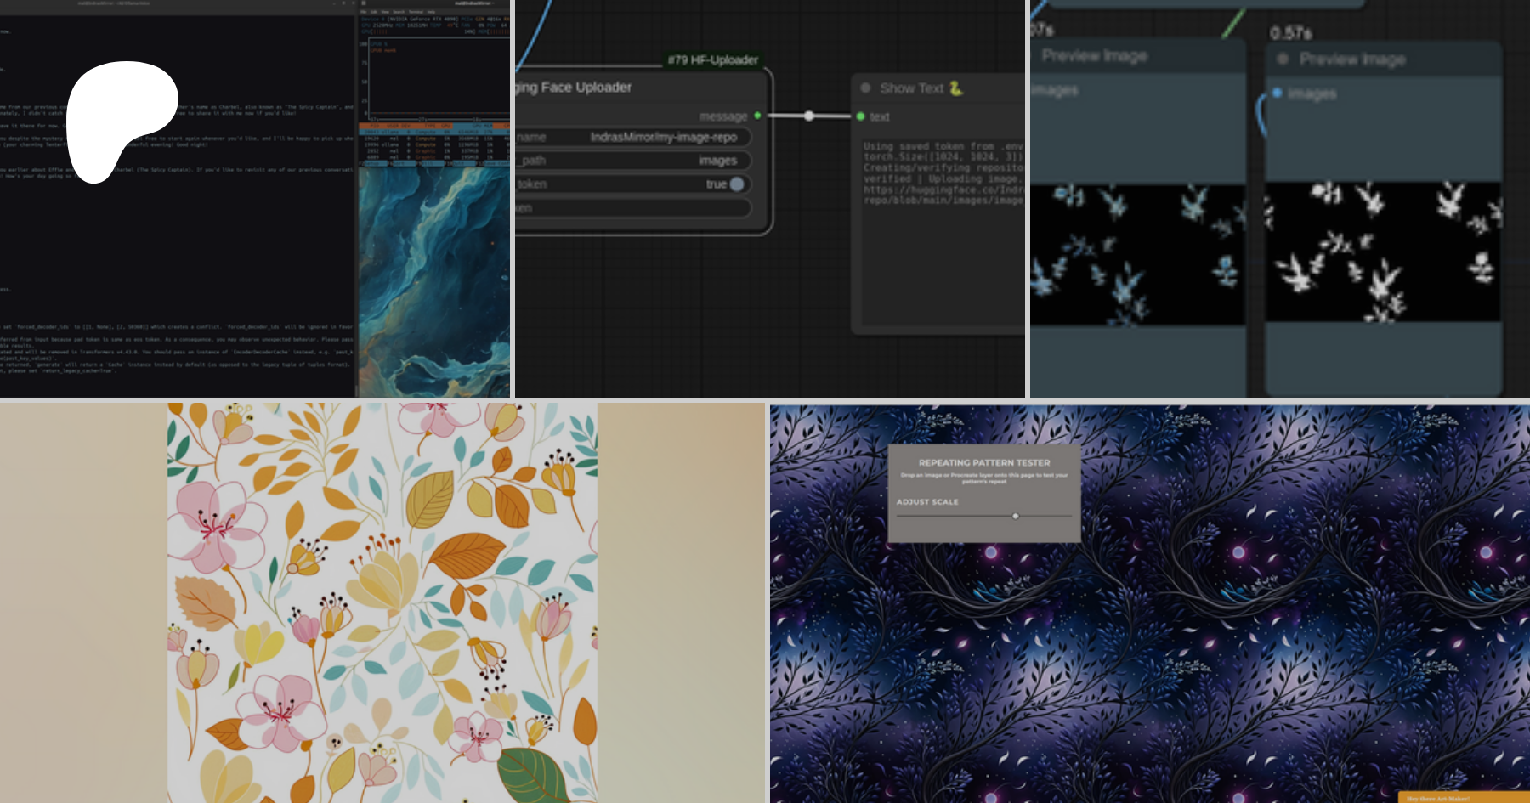Image resolution: width=1530 pixels, height=803 pixels.
Task: Select the right white floral mask preview
Action: 1381,252
